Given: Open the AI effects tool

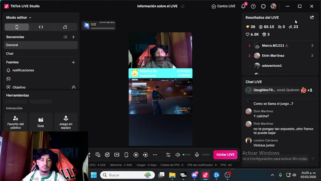Looking at the screenshot, I should pyautogui.click(x=107, y=155).
